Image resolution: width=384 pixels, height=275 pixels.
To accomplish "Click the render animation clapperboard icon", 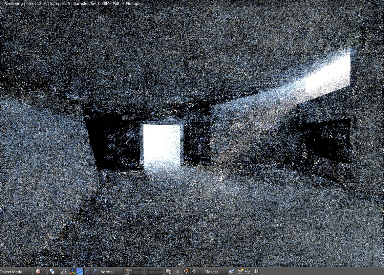I will (x=247, y=272).
